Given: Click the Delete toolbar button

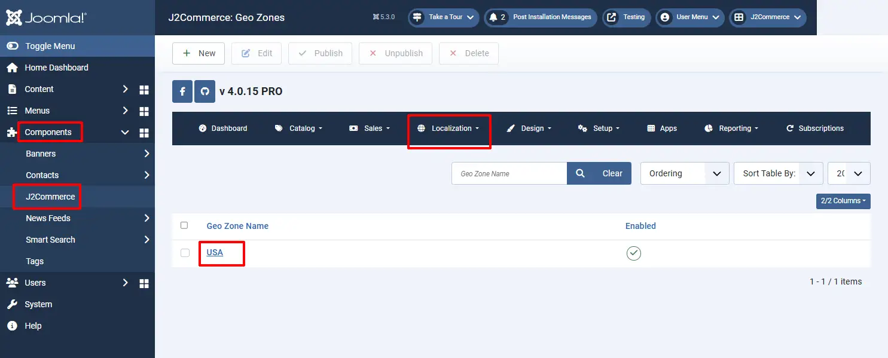Looking at the screenshot, I should [x=469, y=53].
